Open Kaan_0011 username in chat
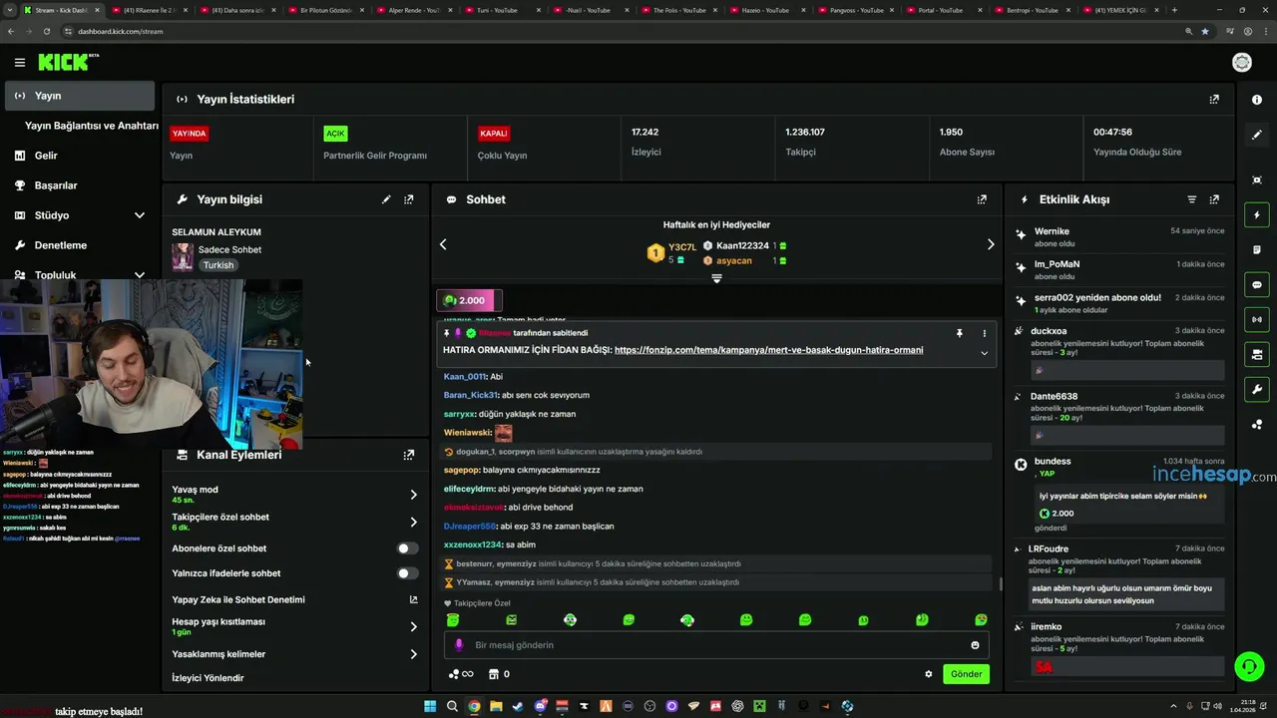1277x718 pixels. point(464,377)
